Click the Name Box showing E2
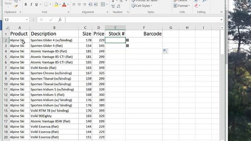Viewport: 251px width, 141px height. (15, 20)
